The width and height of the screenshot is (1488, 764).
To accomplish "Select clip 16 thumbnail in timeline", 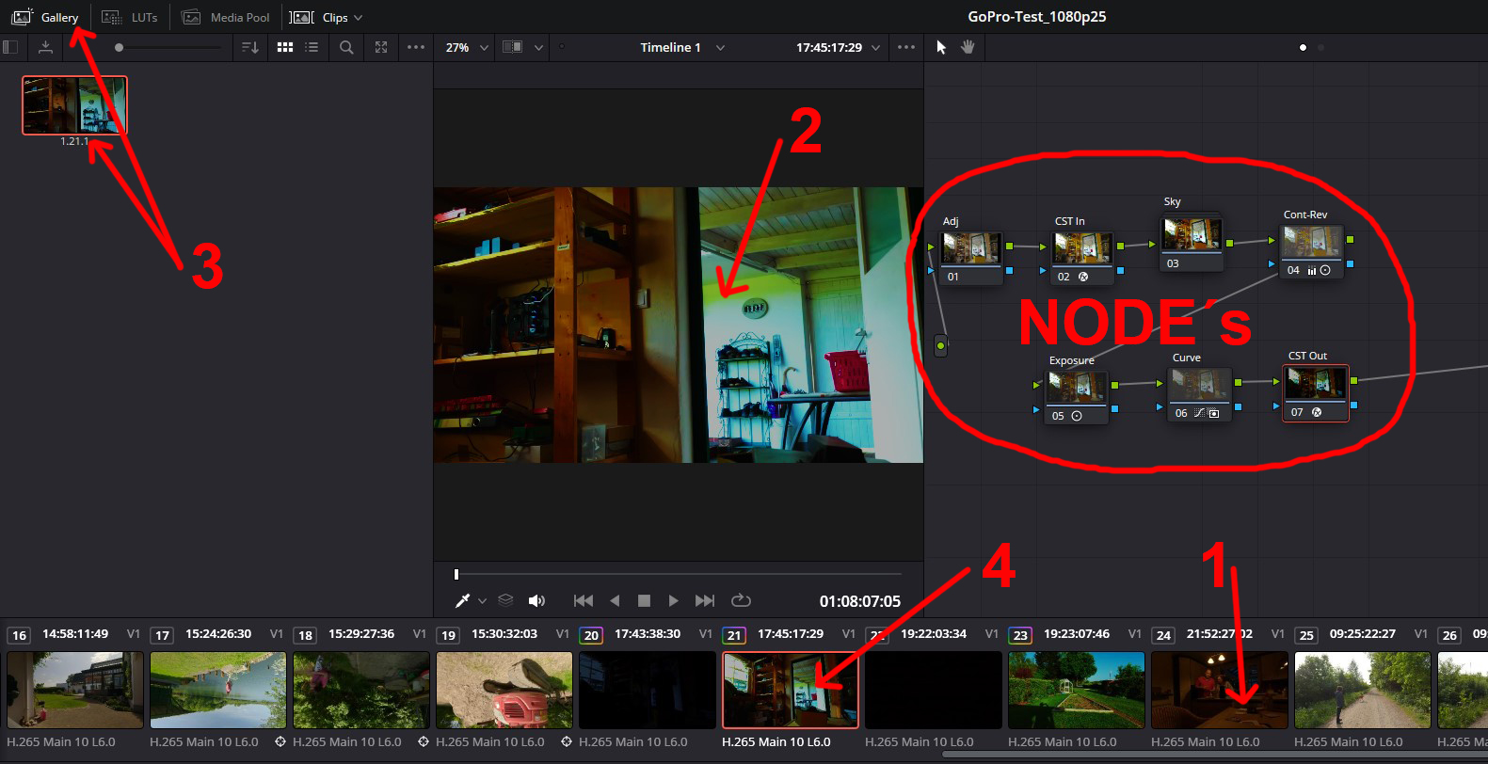I will click(75, 690).
